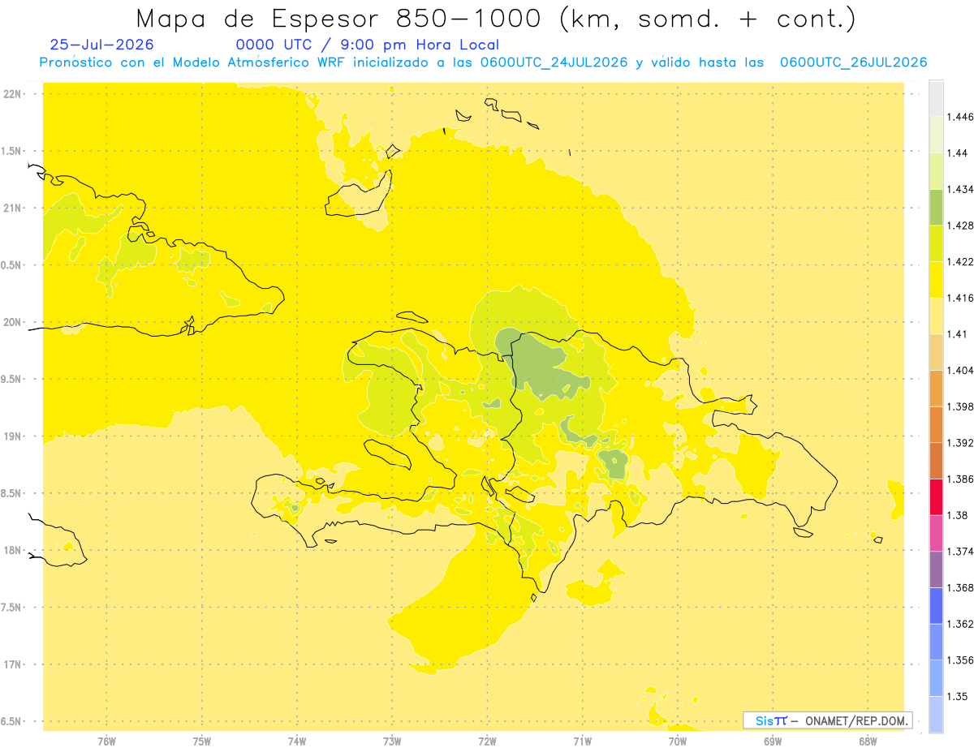Pick the '1.35' colorbar value

point(959,696)
